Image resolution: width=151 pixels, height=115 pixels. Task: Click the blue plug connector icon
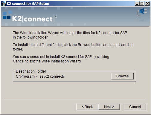(x=142, y=12)
